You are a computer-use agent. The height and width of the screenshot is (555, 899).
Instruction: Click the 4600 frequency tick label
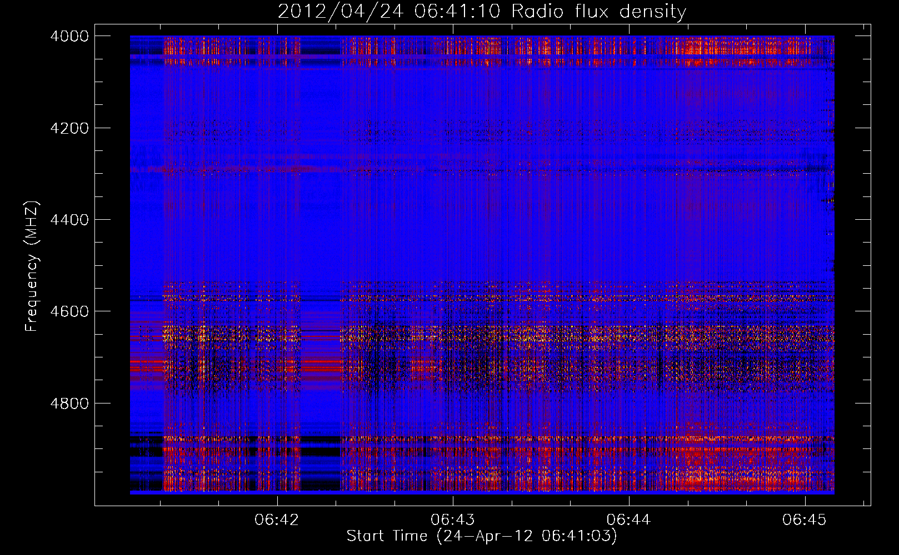[69, 311]
